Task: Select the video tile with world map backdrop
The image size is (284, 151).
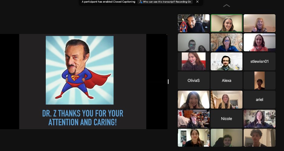Action: [226, 42]
